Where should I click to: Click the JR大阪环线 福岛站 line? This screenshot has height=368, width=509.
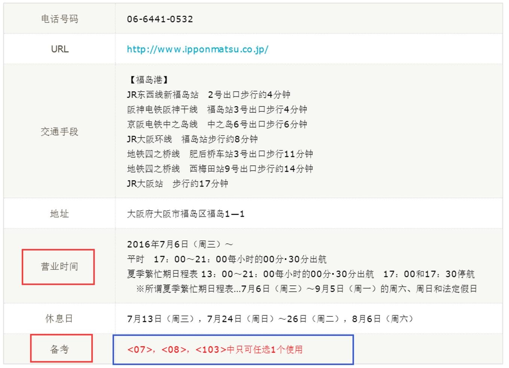[x=192, y=139]
